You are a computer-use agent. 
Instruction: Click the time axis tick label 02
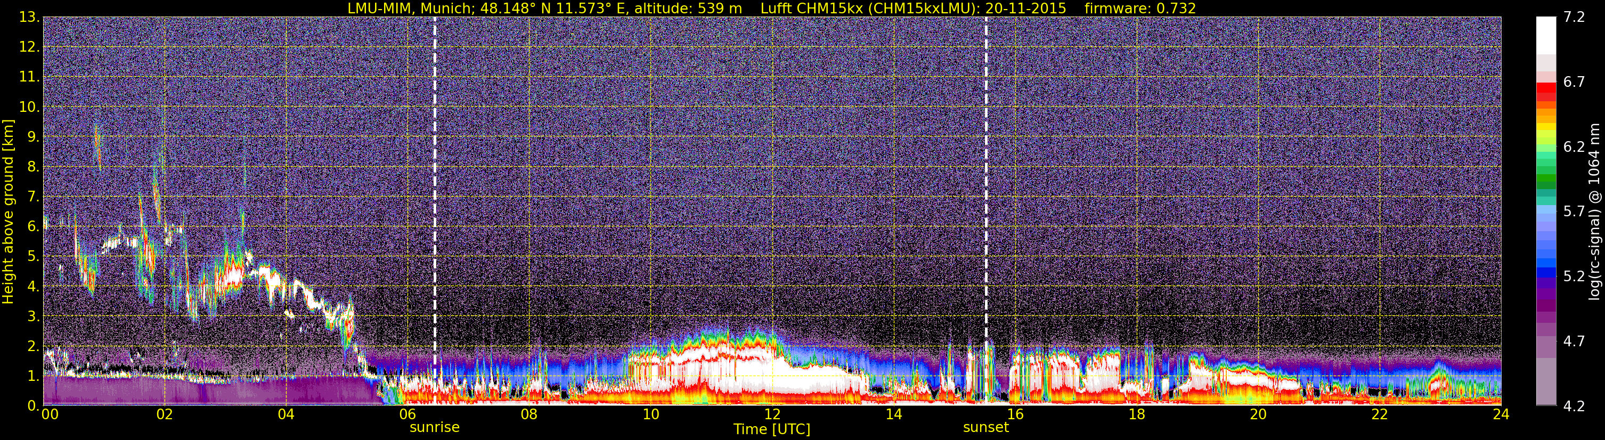164,415
